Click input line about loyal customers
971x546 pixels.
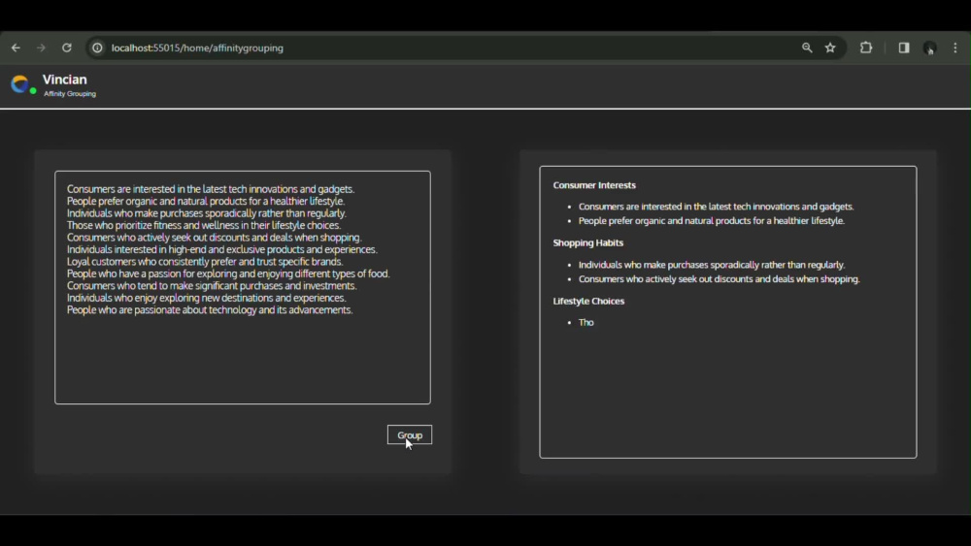pyautogui.click(x=205, y=262)
